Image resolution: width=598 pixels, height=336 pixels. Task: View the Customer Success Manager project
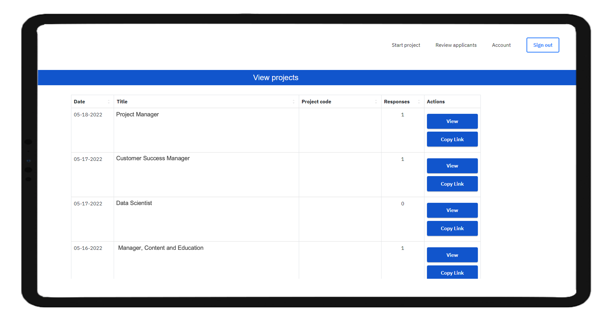click(x=452, y=166)
